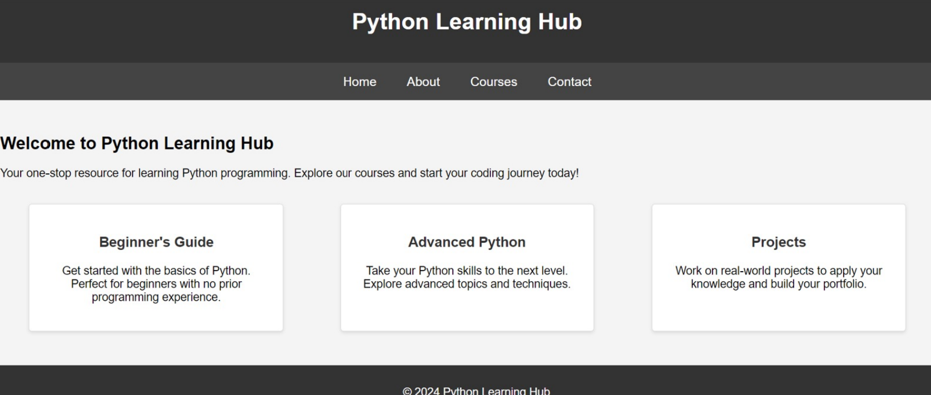Open the Advanced Python card heading
Image resolution: width=931 pixels, height=395 pixels.
point(467,242)
